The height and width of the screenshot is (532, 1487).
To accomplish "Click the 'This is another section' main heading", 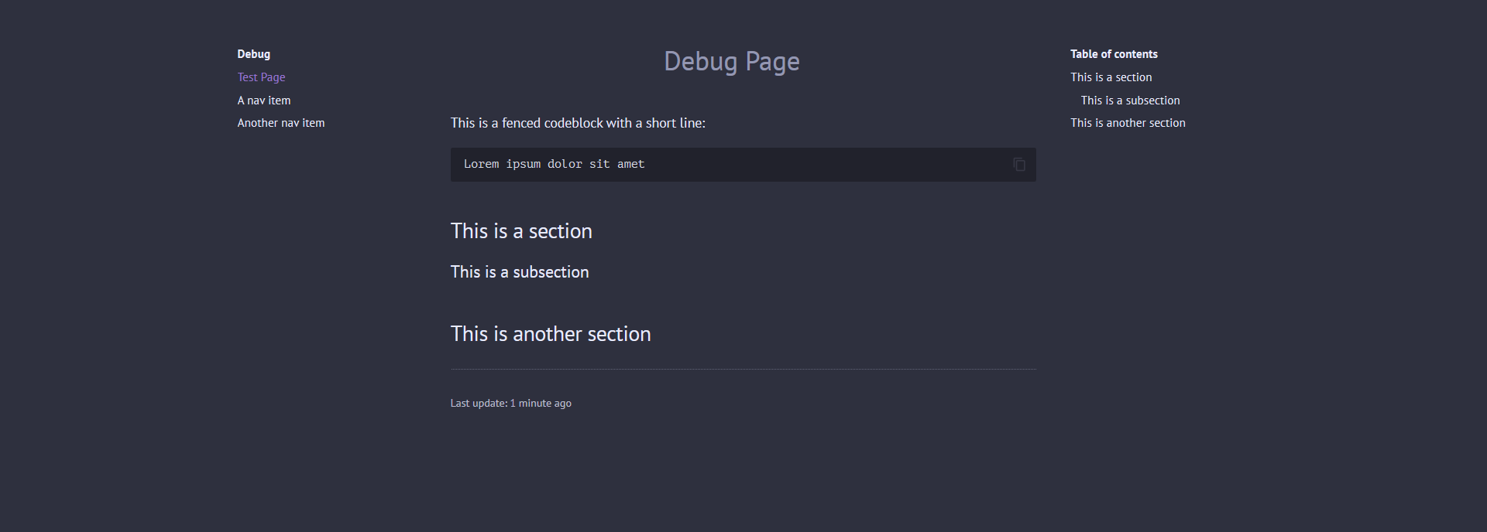I will (x=551, y=334).
